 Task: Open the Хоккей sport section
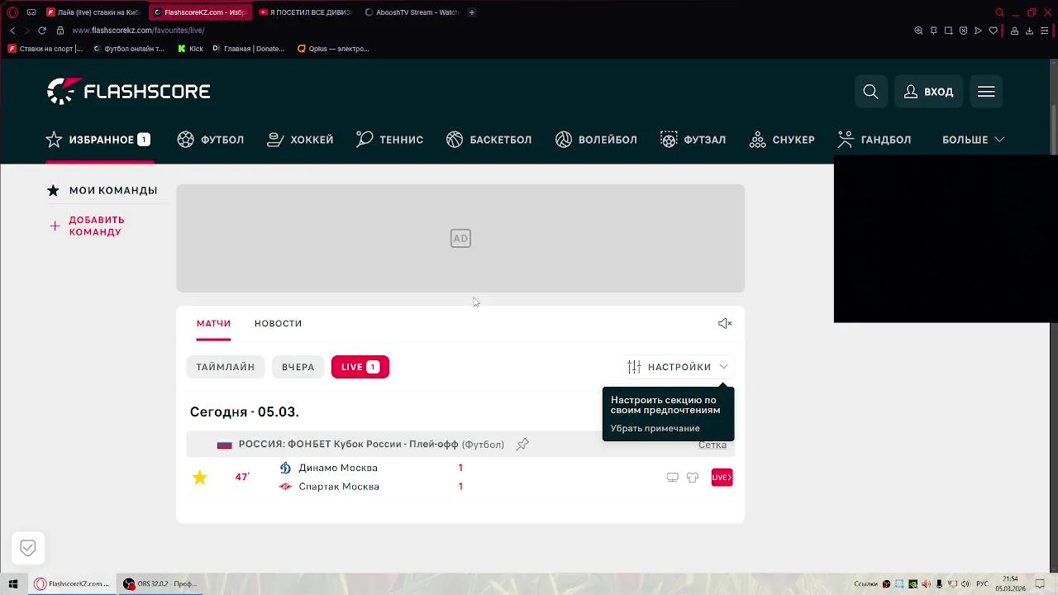point(300,140)
